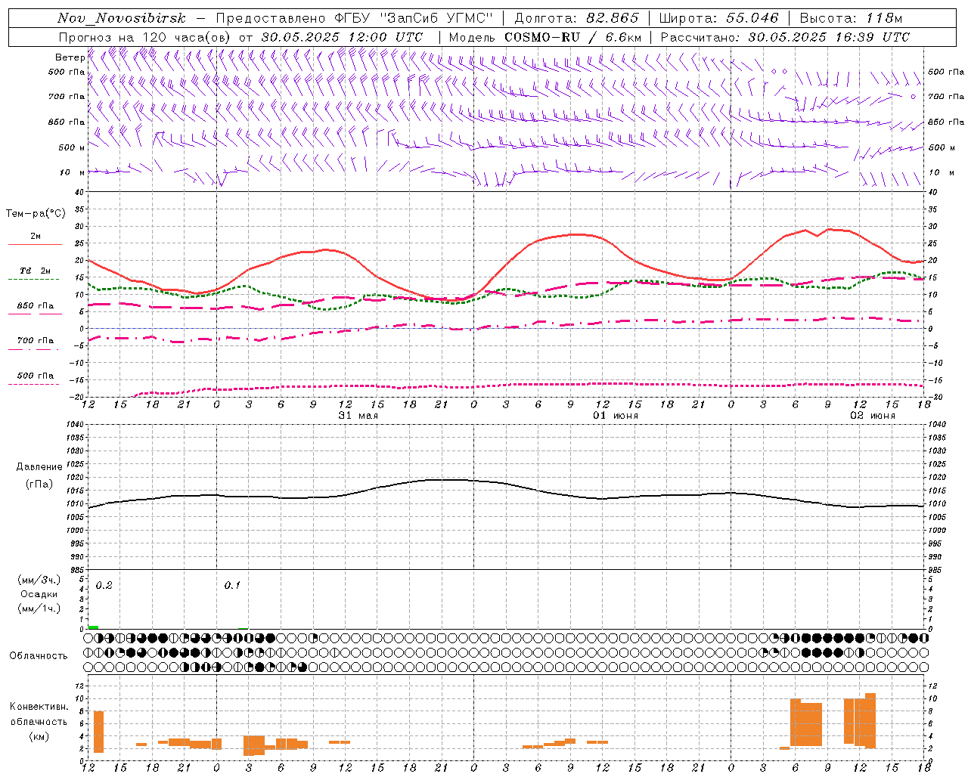The width and height of the screenshot is (968, 774).
Task: Select the Модель COSMO-RU / 6.6км label
Action: coord(545,37)
